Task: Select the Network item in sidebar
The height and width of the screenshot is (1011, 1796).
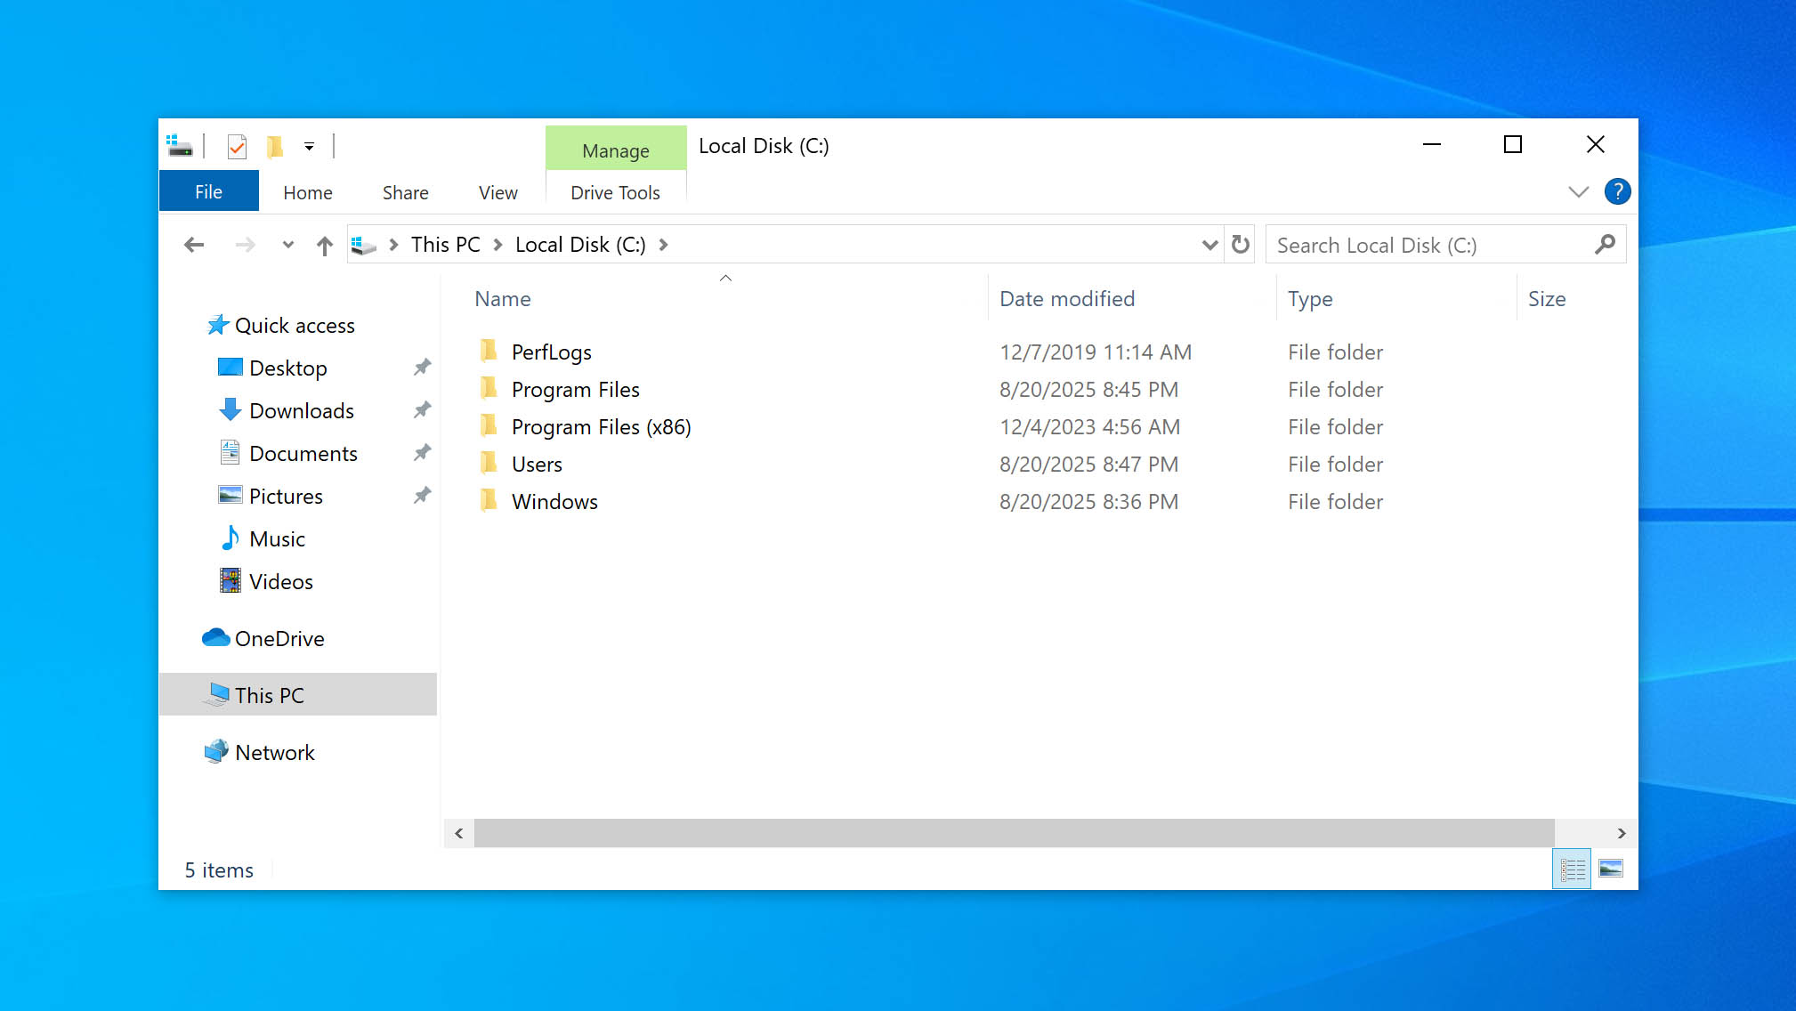Action: pos(275,752)
